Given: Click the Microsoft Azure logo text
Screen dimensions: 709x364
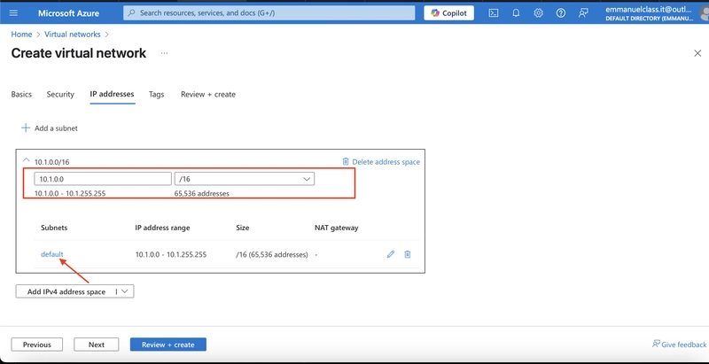Looking at the screenshot, I should (x=68, y=13).
